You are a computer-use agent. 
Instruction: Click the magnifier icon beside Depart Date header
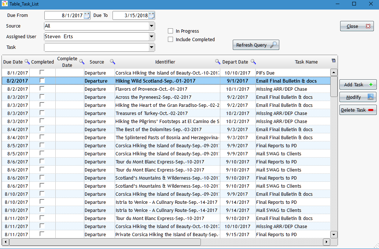(253, 62)
